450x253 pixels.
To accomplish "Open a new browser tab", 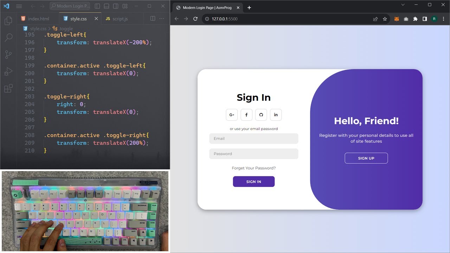I will 249,8.
